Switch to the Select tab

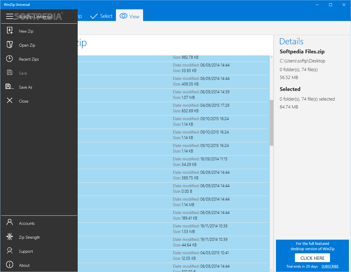click(x=101, y=16)
